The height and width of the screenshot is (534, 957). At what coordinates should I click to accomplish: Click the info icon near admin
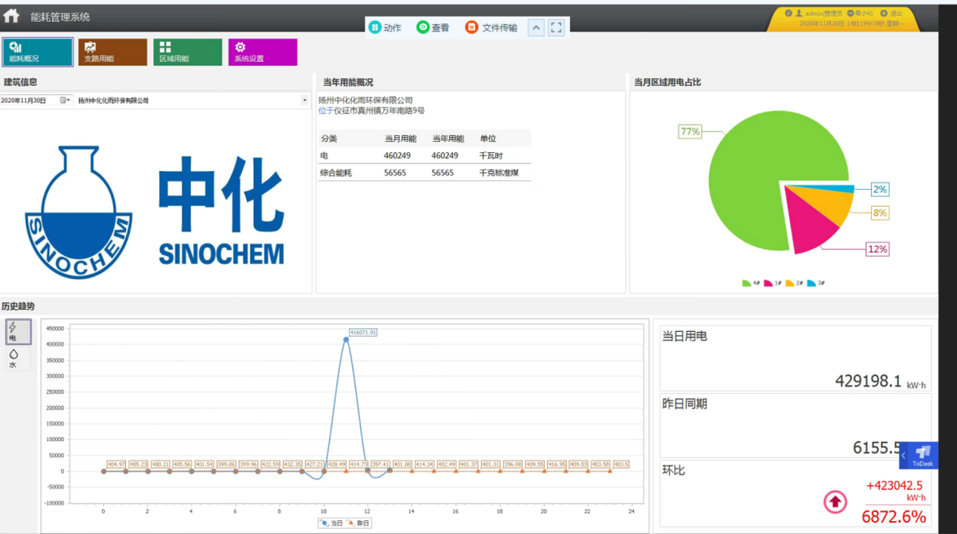(789, 13)
